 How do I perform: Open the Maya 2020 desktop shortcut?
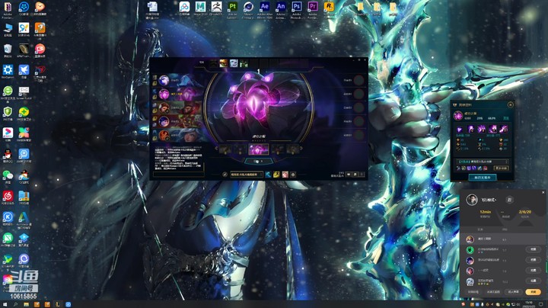click(x=200, y=10)
